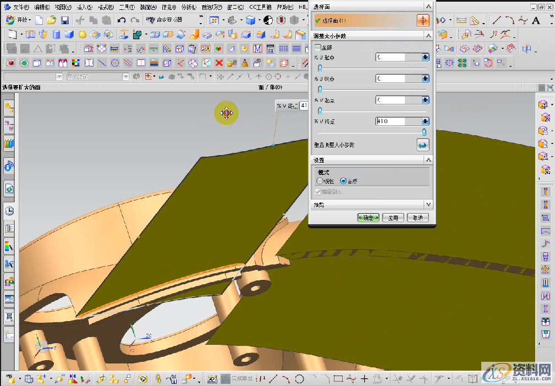The image size is (555, 386).
Task: Open the % U 起点 value dropdown arrow
Action: 425,57
